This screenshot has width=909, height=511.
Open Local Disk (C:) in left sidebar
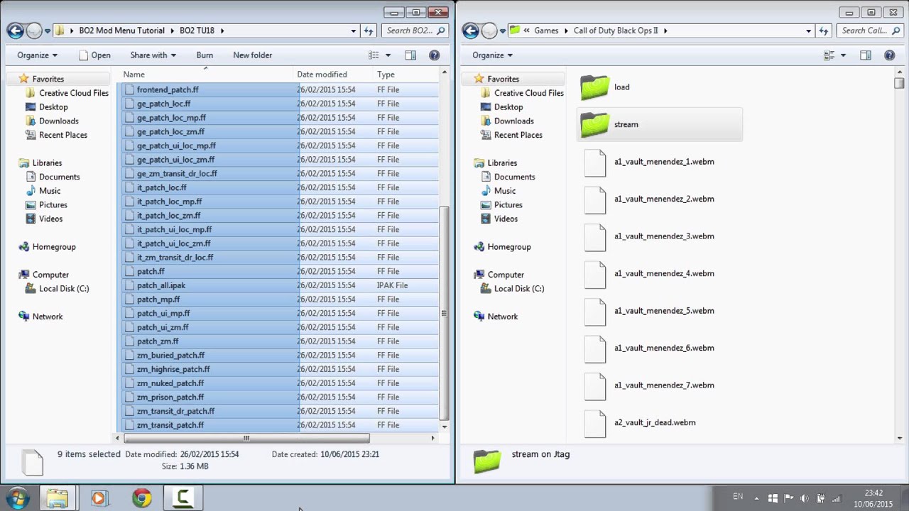pyautogui.click(x=64, y=289)
